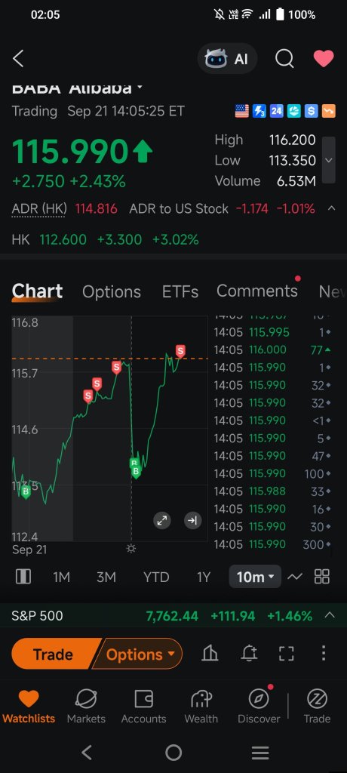The width and height of the screenshot is (347, 773).
Task: Add a price alert with bell icon
Action: tap(249, 654)
